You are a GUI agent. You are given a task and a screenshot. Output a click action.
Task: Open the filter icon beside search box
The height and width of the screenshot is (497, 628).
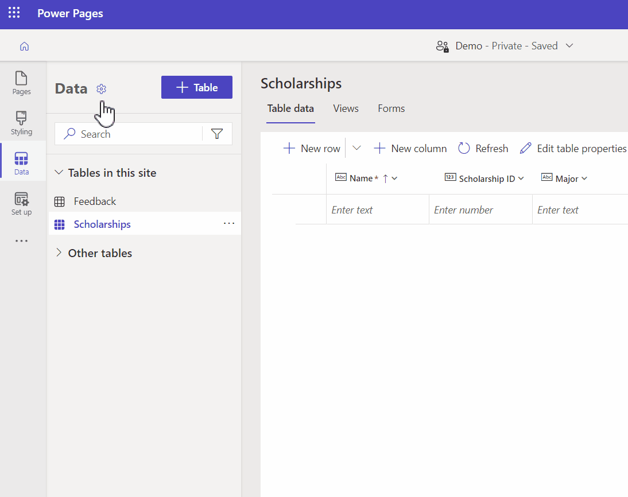coord(217,133)
